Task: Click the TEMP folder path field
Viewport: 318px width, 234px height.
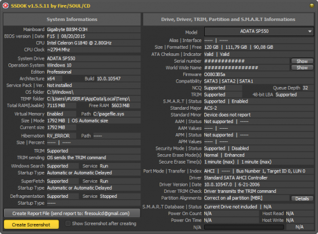Action: click(93, 99)
